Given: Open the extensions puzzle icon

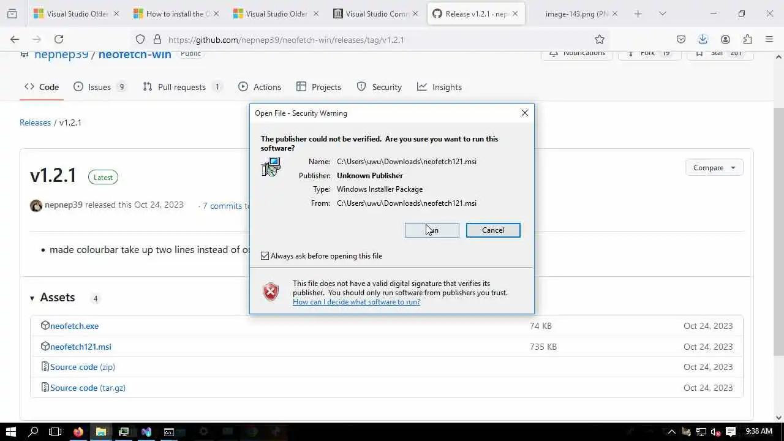Looking at the screenshot, I should click(747, 39).
